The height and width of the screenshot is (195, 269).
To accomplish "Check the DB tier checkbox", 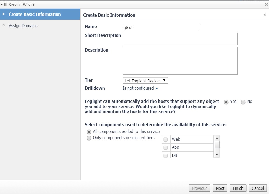I will pyautogui.click(x=166, y=156).
